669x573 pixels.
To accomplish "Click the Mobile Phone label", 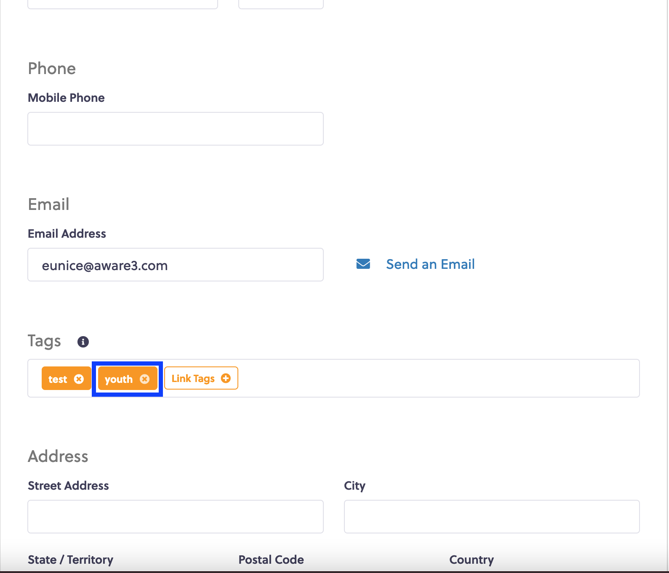I will (x=66, y=98).
